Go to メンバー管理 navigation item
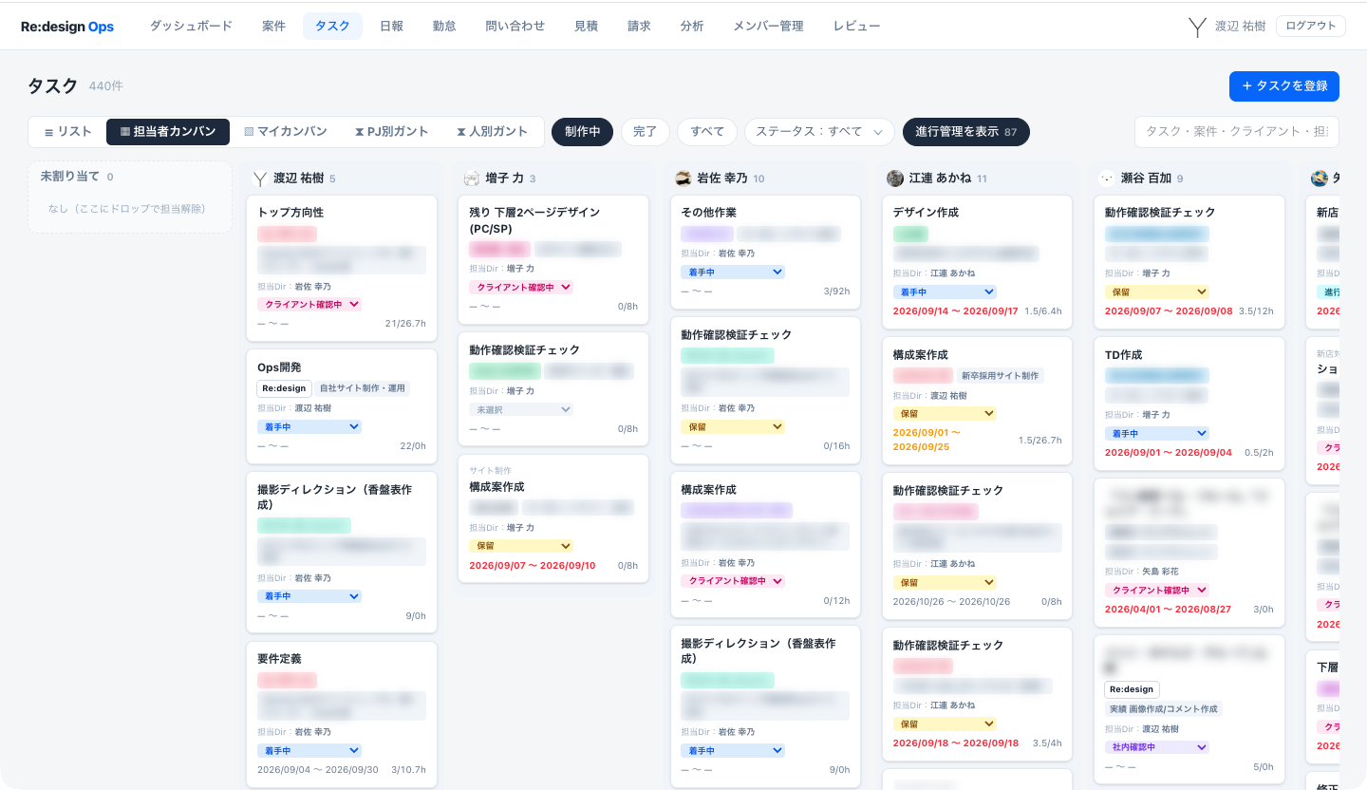Viewport: 1367px width, 790px height. pyautogui.click(x=768, y=27)
